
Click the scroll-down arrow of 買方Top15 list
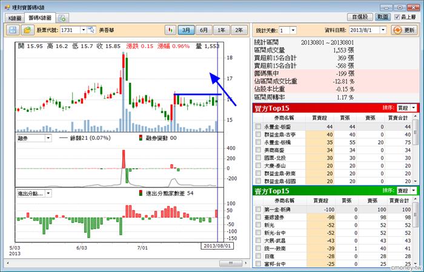tap(414, 181)
